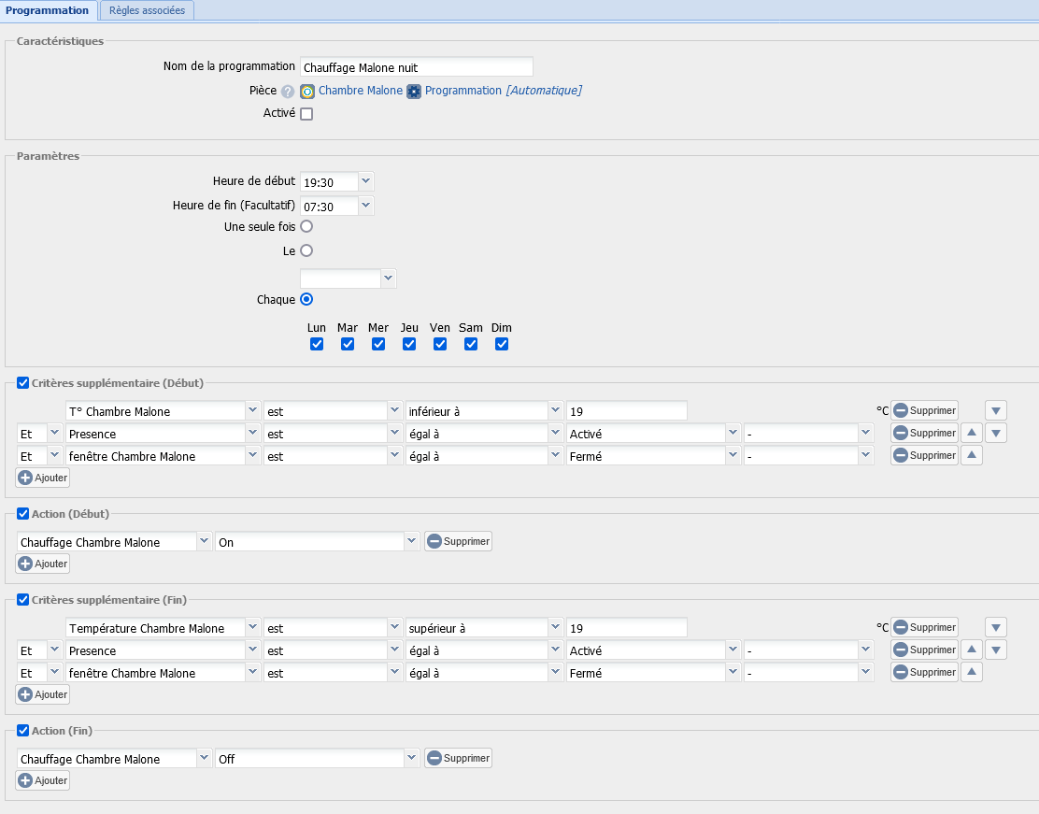Open the inférieur à comparison dropdown
The image size is (1039, 814).
pos(555,411)
